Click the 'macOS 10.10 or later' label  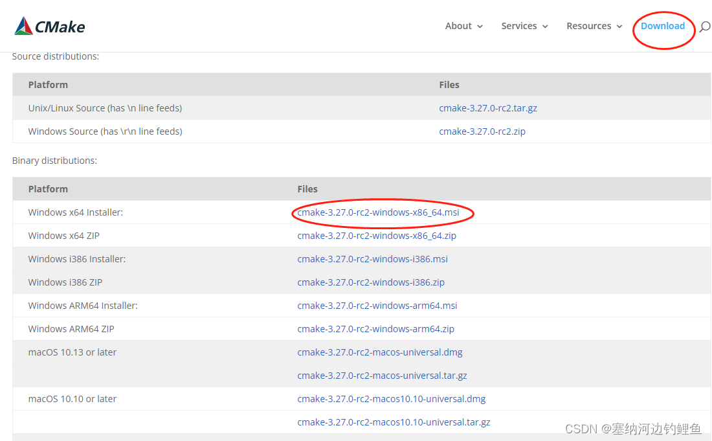pos(72,399)
